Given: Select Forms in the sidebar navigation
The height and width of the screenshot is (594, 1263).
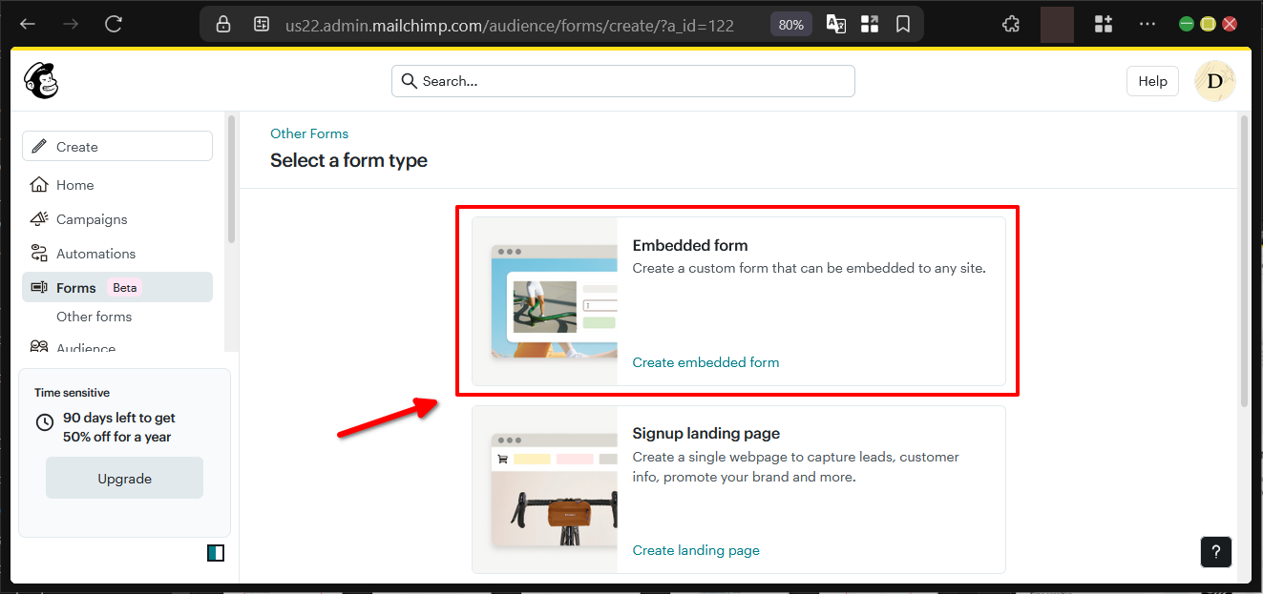Looking at the screenshot, I should (76, 287).
